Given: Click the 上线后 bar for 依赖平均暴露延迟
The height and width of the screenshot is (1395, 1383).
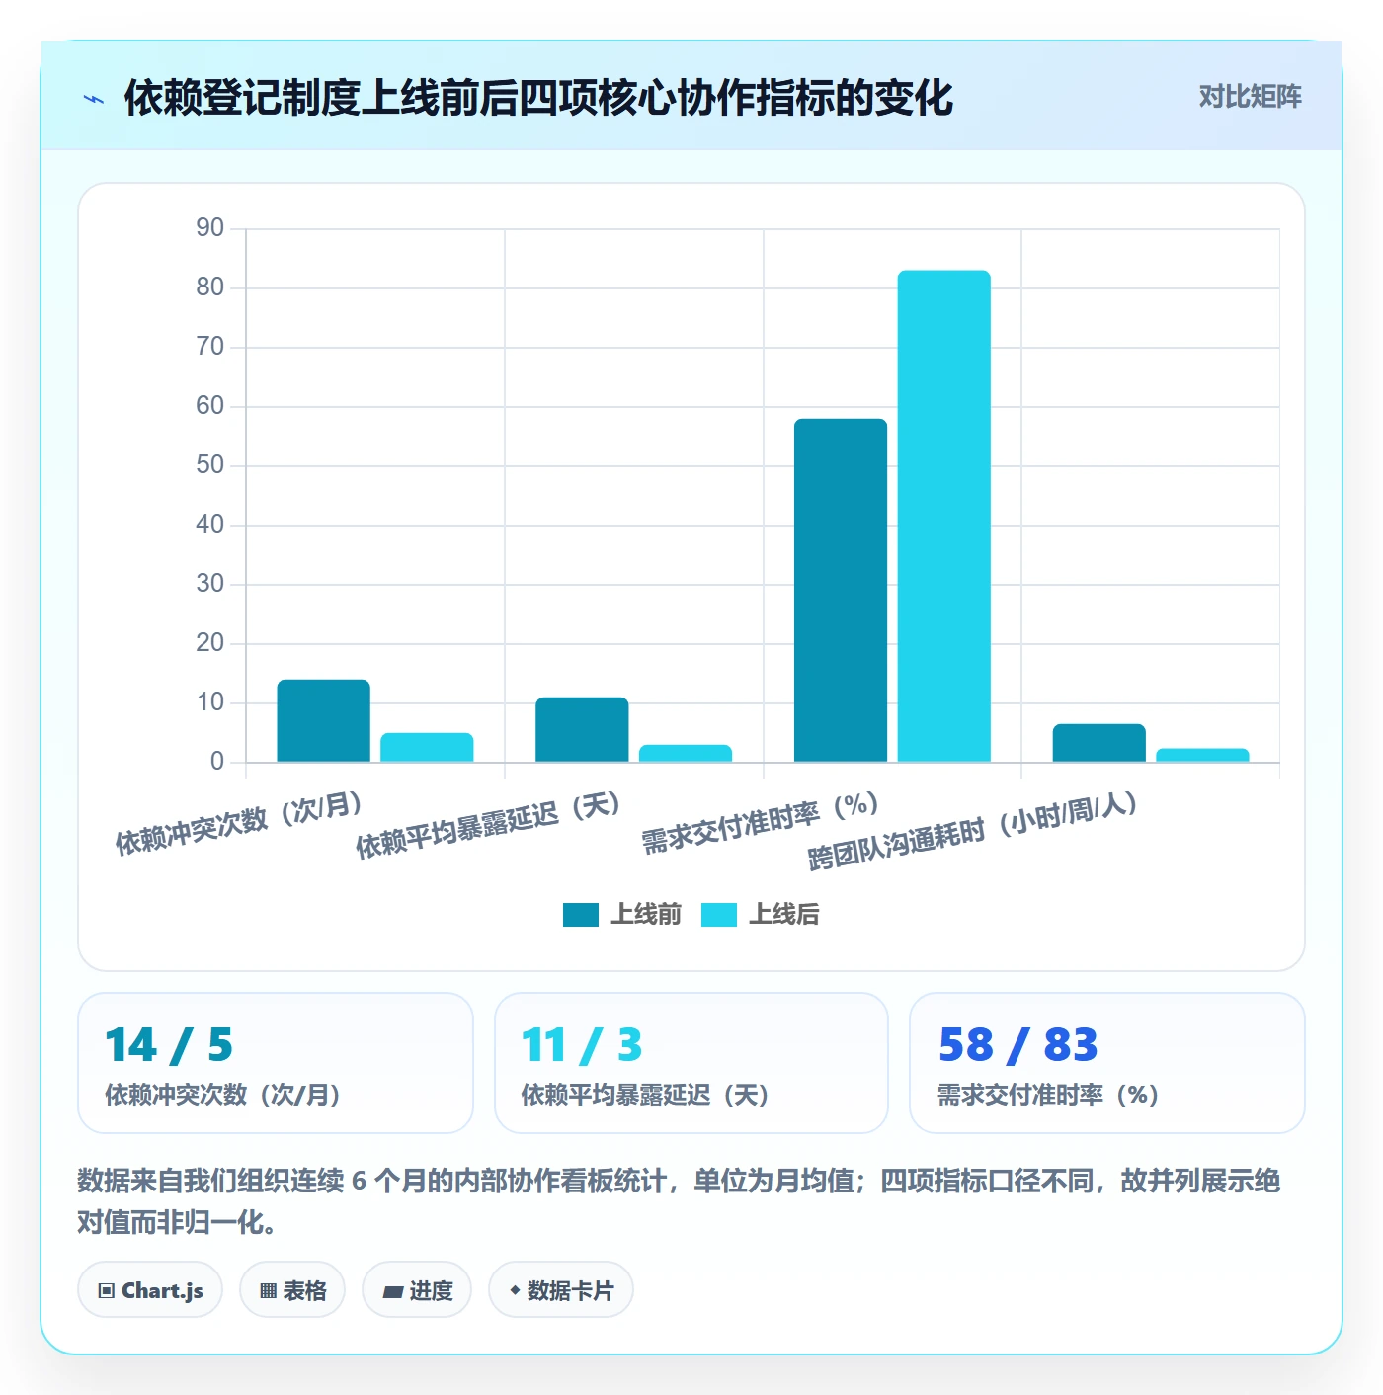Looking at the screenshot, I should click(x=686, y=753).
